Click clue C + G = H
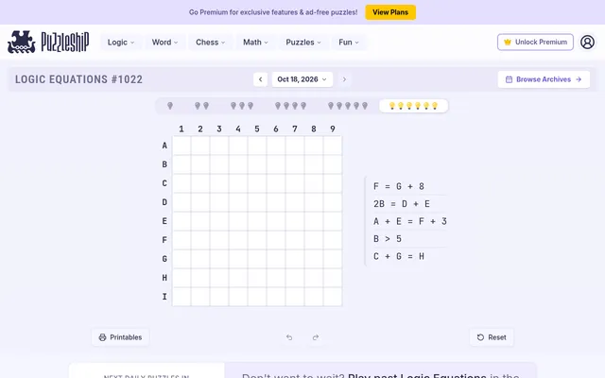The width and height of the screenshot is (605, 378). pos(399,256)
